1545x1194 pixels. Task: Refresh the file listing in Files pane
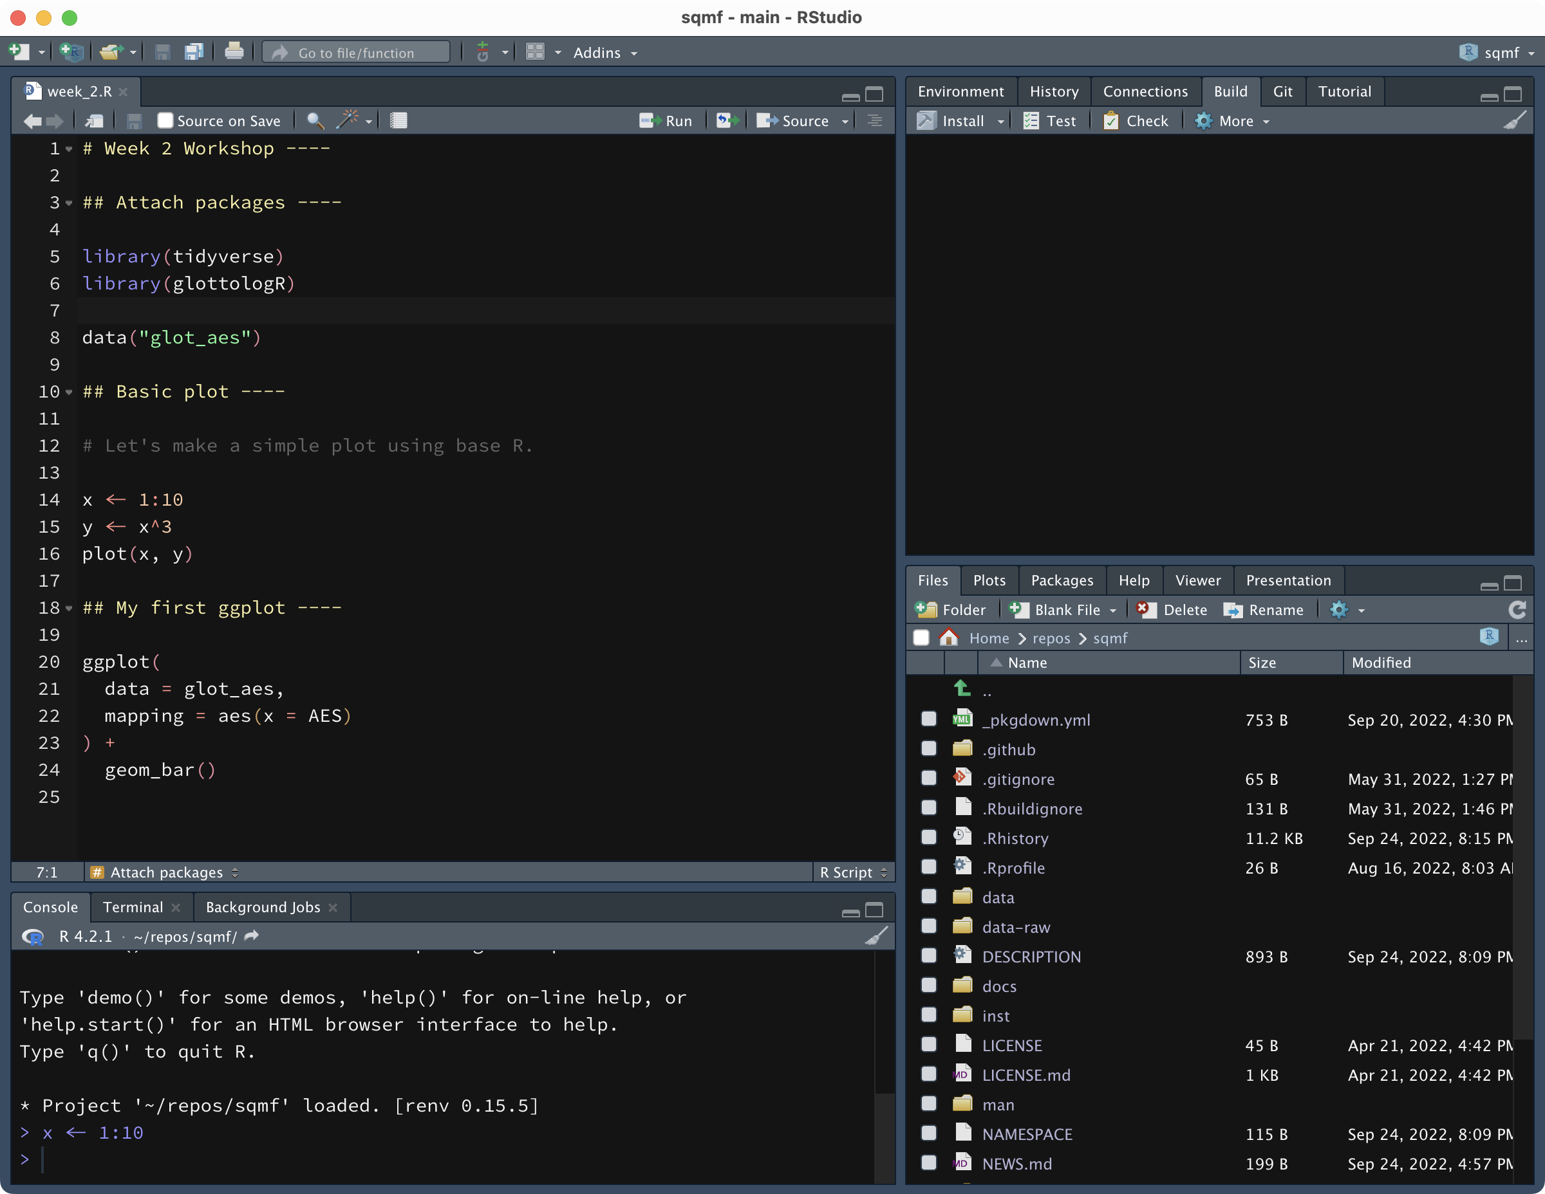[1517, 610]
